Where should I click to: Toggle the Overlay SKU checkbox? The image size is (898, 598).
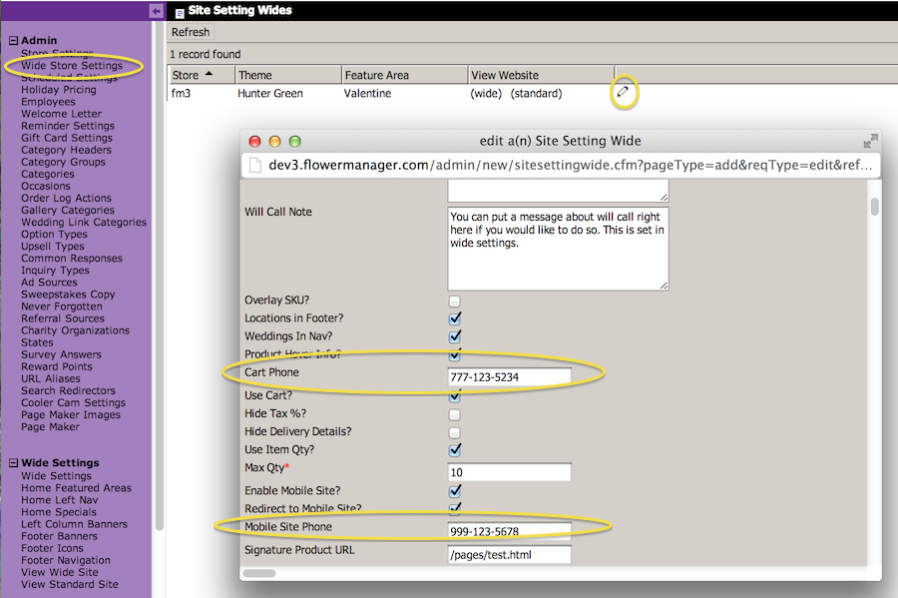click(x=455, y=300)
